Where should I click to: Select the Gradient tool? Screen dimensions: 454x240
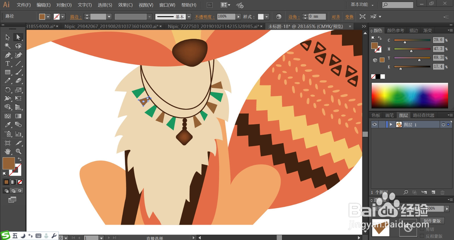pos(18,116)
